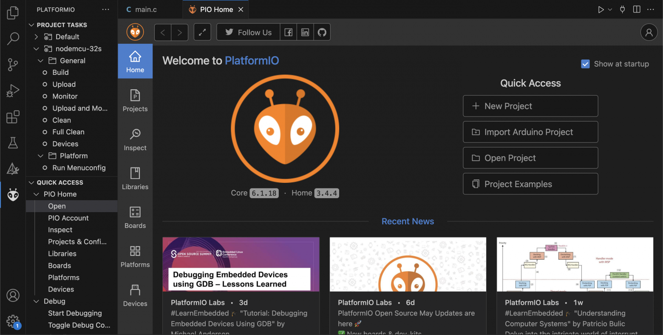Click Import Arduino Project button
This screenshot has width=663, height=335.
530,132
